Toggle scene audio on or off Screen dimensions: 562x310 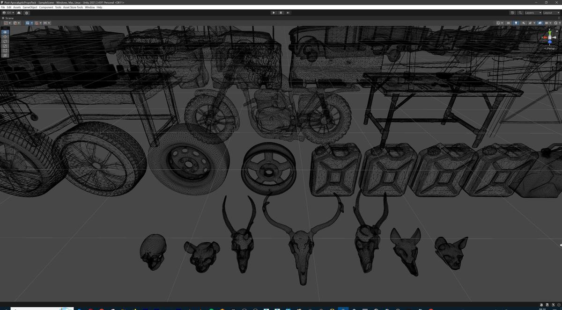[x=524, y=22]
